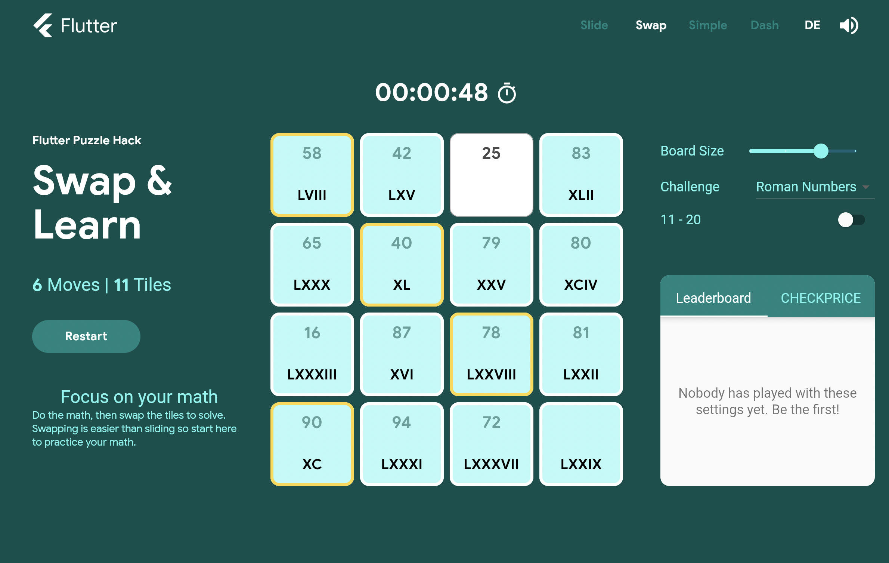
Task: Switch to the CHECKPRICE tab
Action: [821, 298]
